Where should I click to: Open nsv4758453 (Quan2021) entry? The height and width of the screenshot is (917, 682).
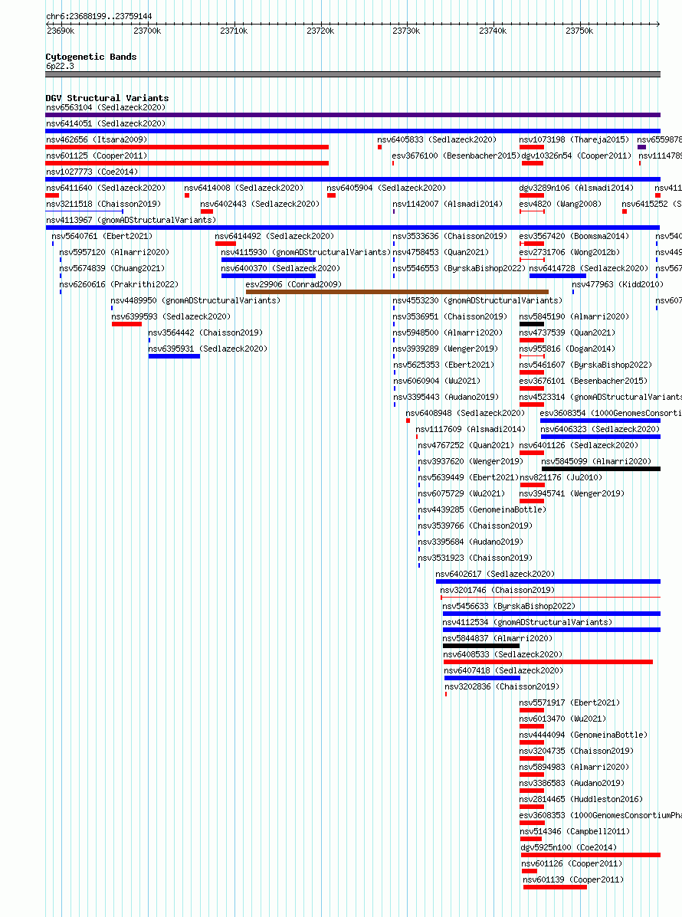441,252
